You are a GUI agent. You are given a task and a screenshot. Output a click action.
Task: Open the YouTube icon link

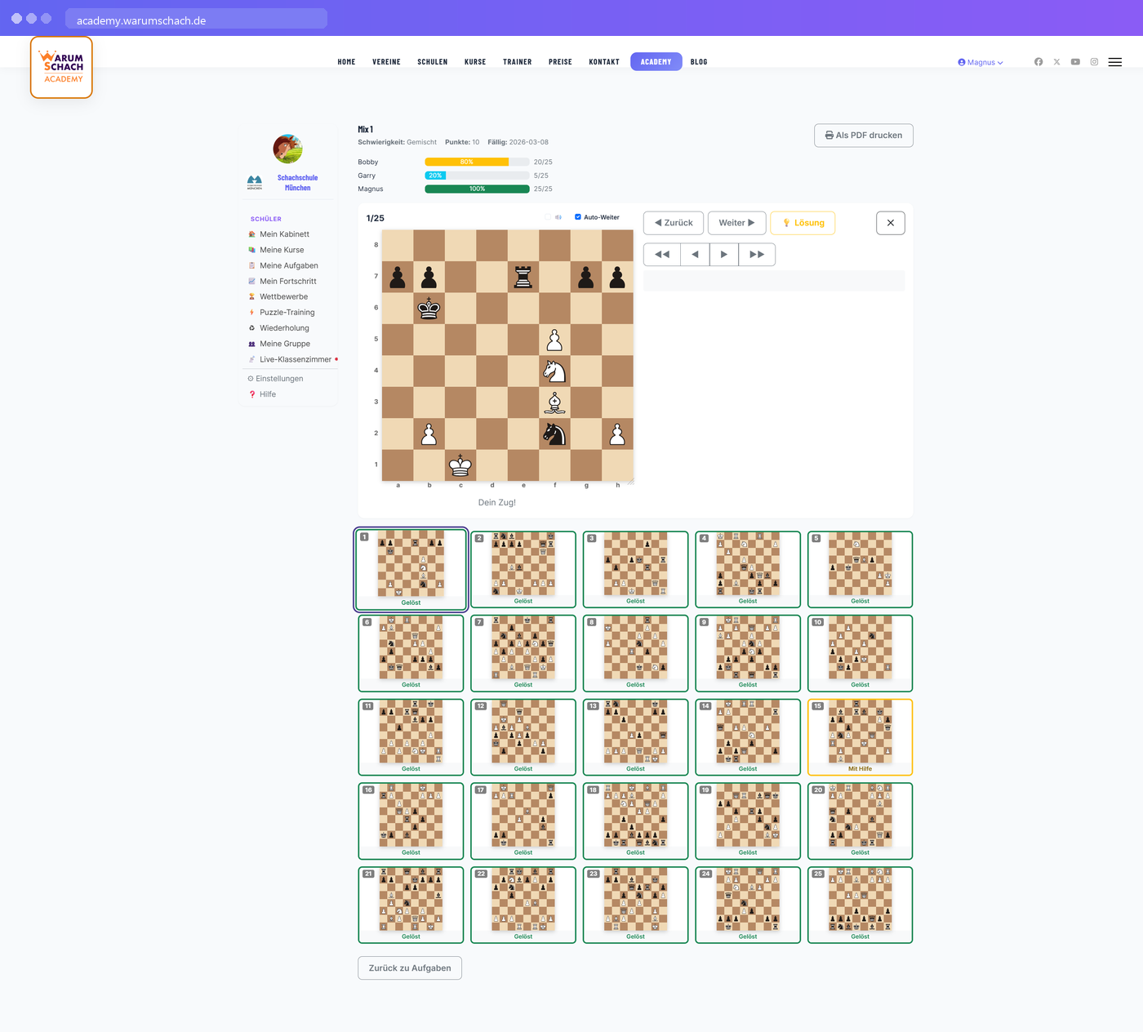(1075, 62)
